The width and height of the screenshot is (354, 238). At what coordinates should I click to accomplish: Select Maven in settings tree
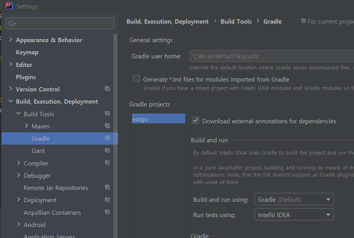41,126
